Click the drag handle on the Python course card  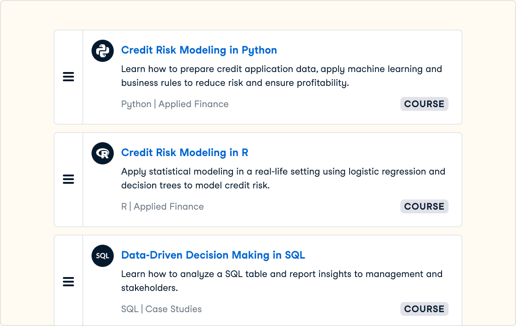(68, 77)
